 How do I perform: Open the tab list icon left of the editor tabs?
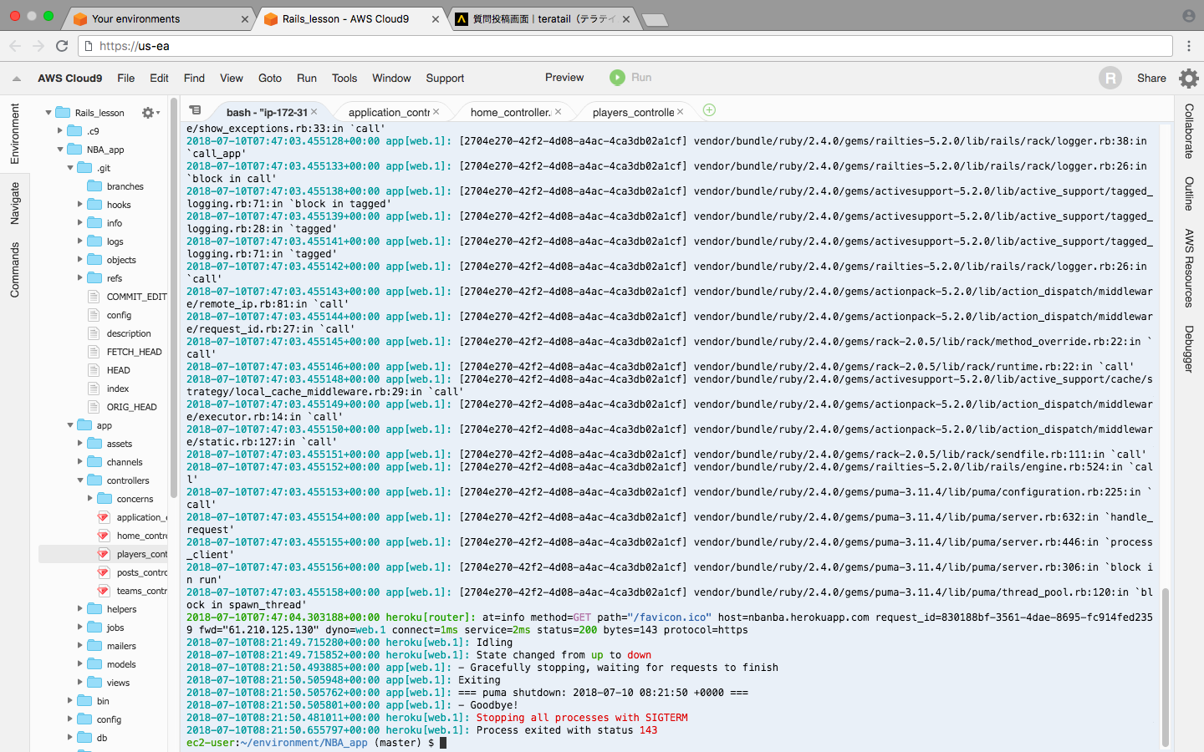coord(195,109)
